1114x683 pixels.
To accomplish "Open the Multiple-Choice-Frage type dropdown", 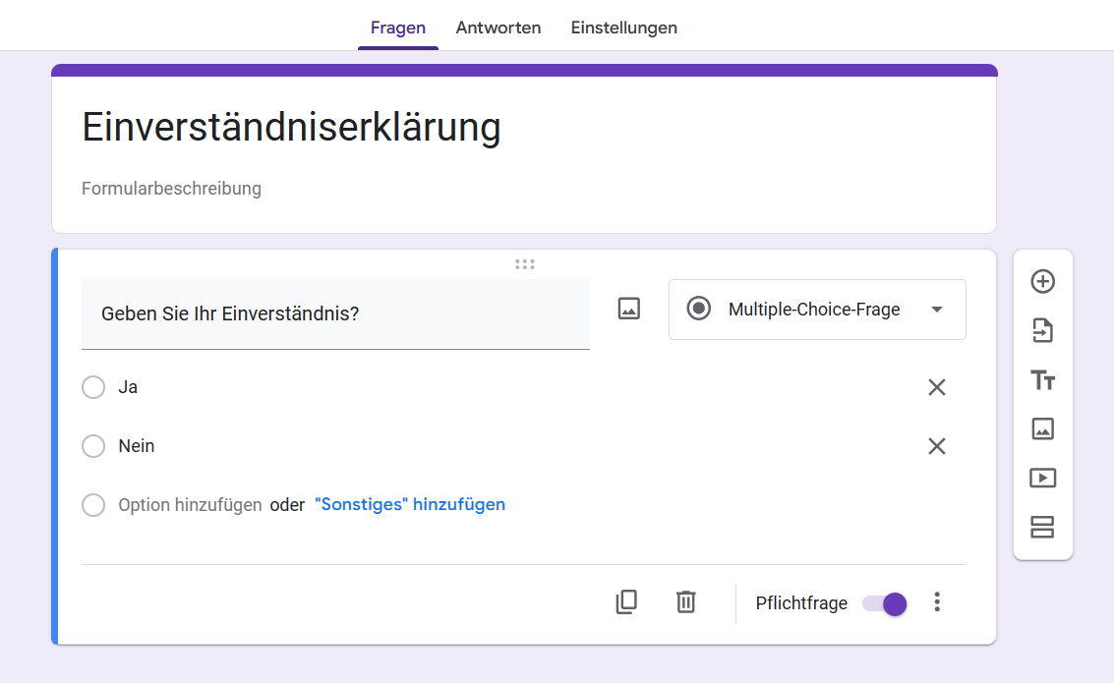I will coord(817,310).
